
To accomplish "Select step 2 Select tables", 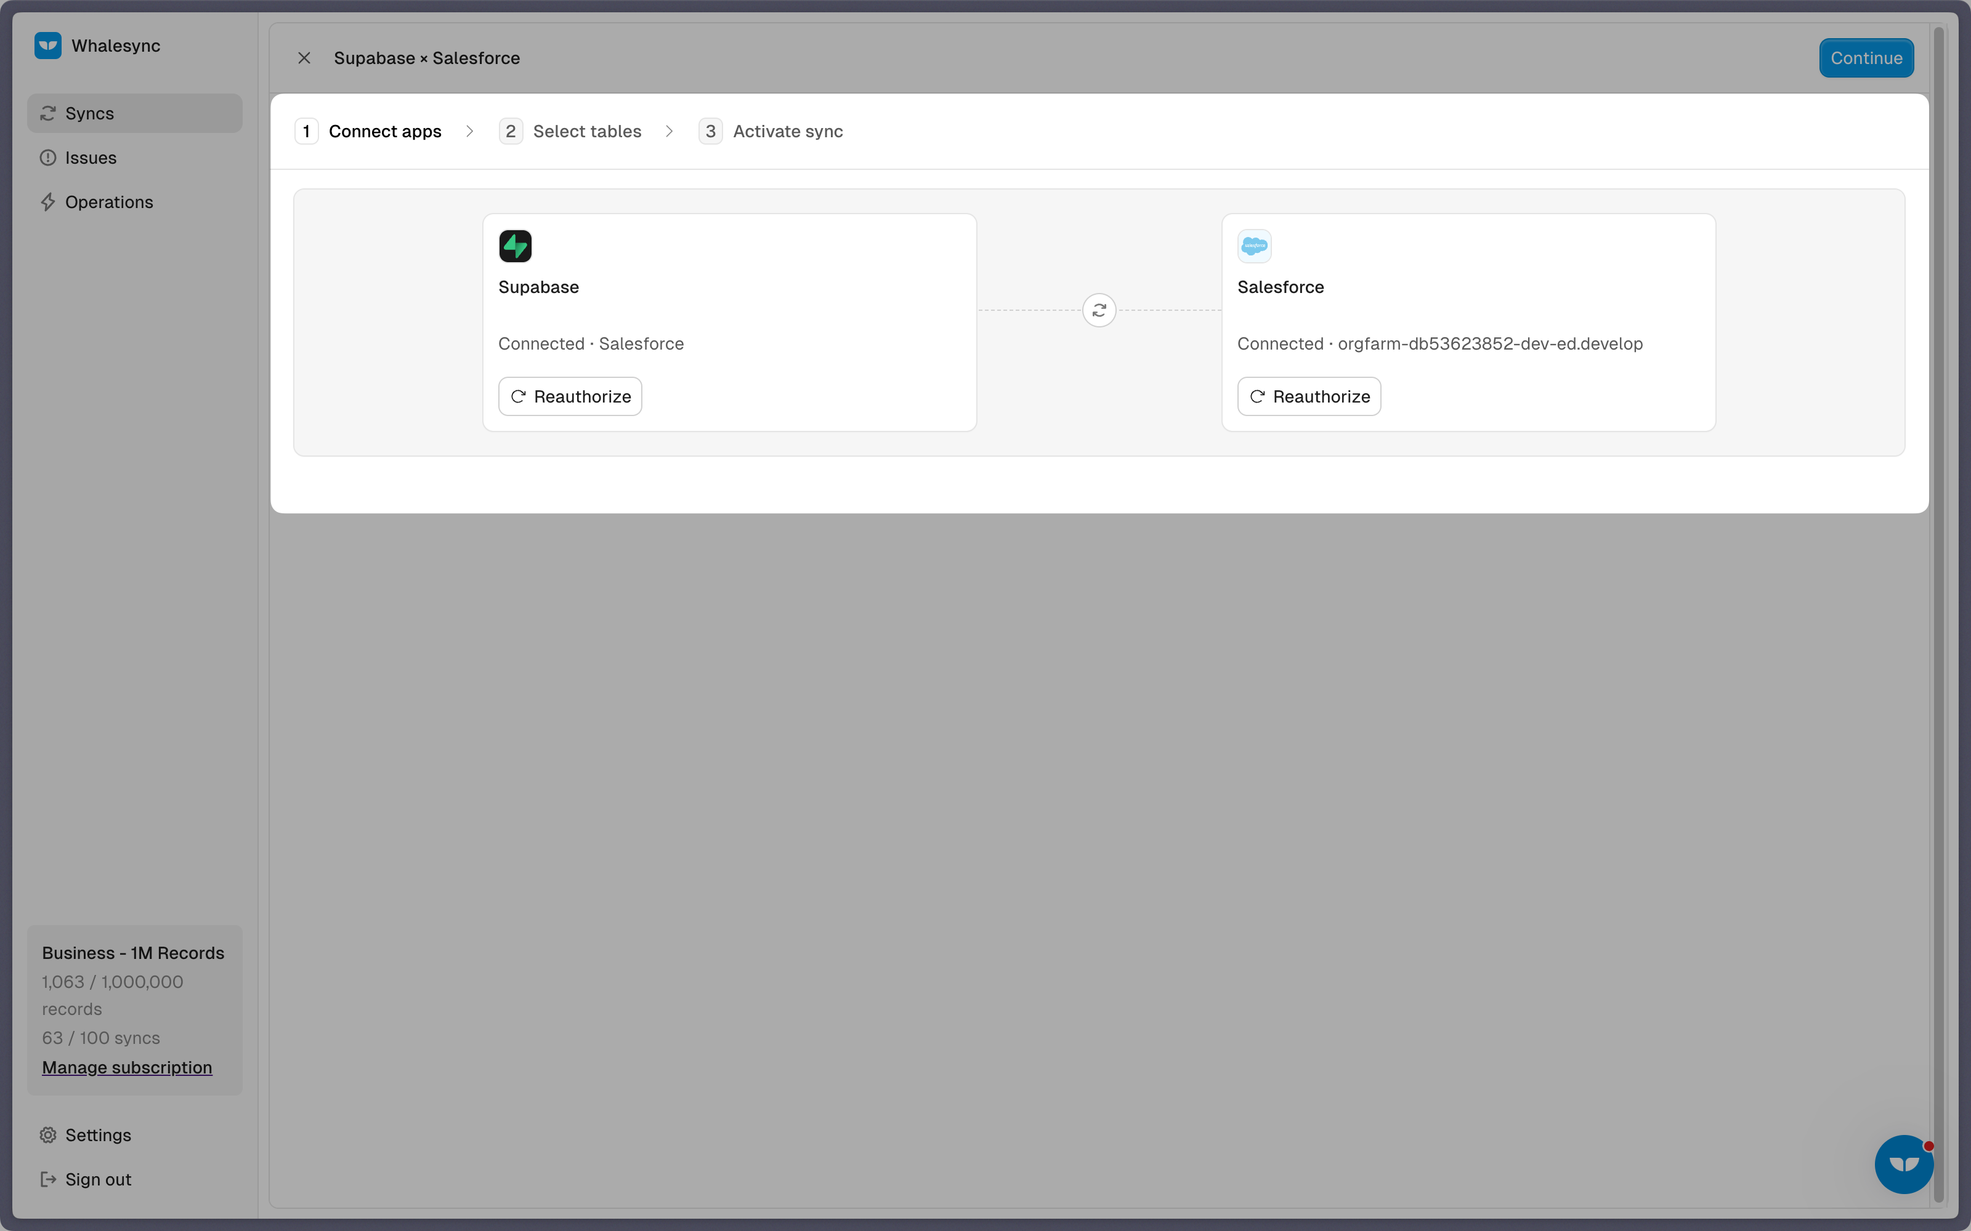I will [570, 131].
